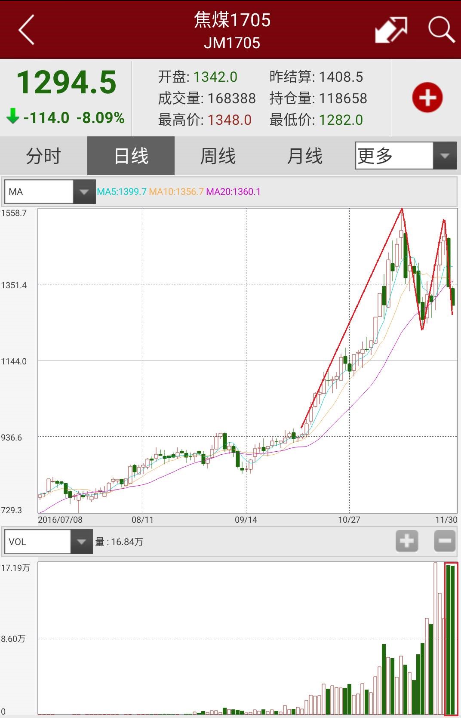
Task: Tap price axis label 936.6
Action: [x=12, y=438]
